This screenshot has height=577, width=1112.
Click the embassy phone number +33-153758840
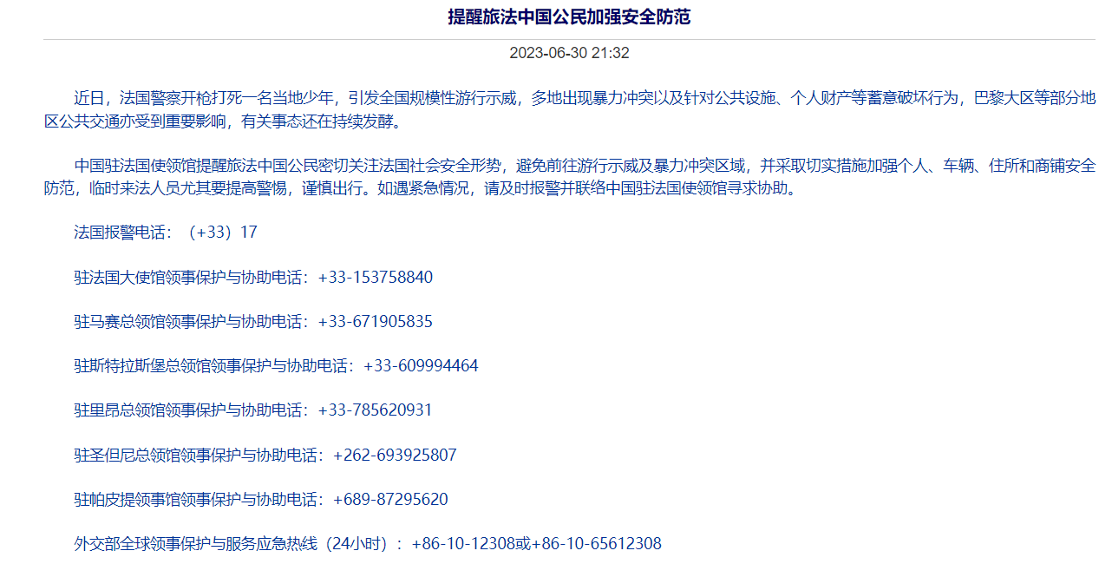[x=376, y=278]
